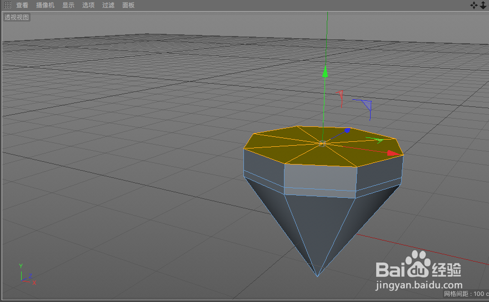Click the four-arrow move camera icon
The height and width of the screenshot is (302, 489).
473,5
